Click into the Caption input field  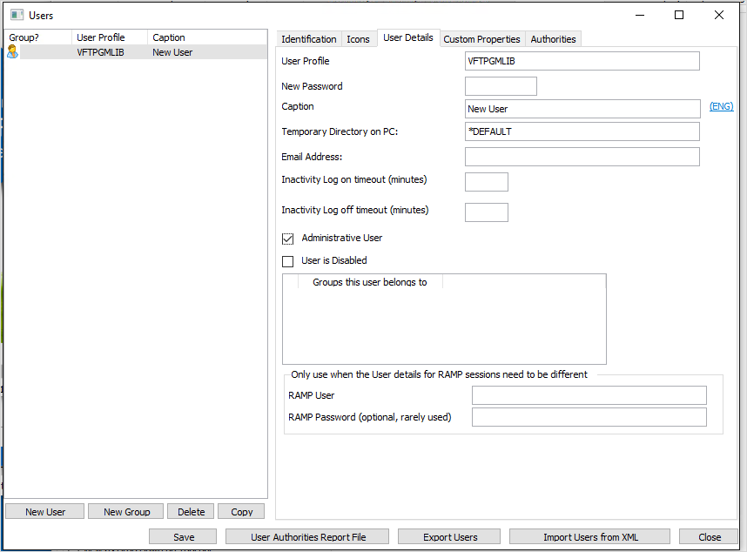click(x=582, y=109)
